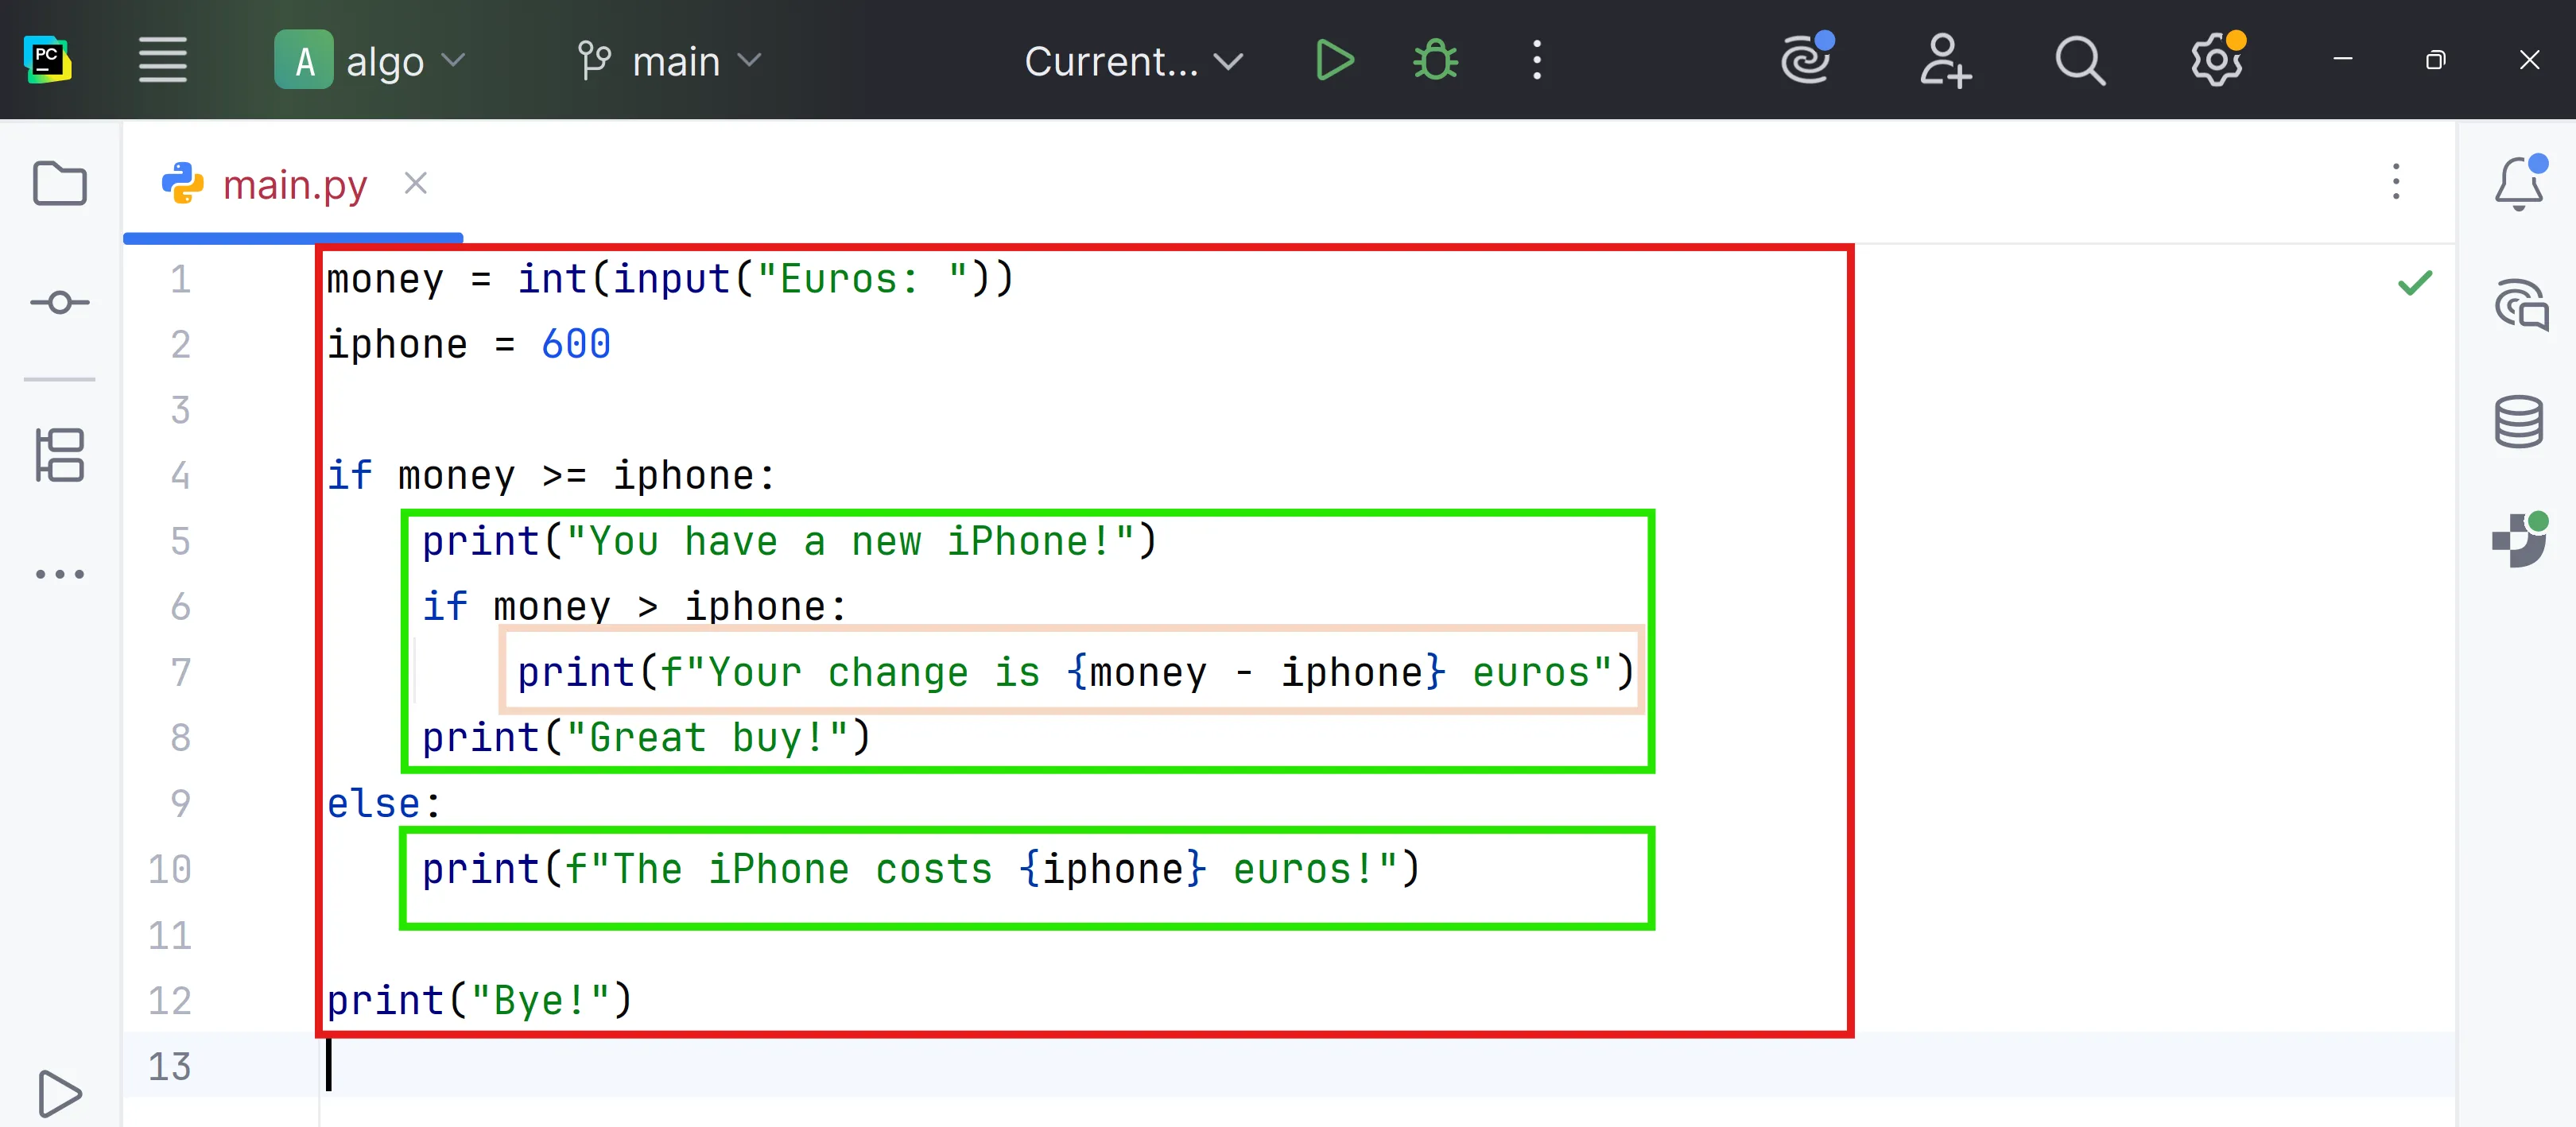The width and height of the screenshot is (2576, 1127).
Task: Open the Notifications bell panel
Action: pyautogui.click(x=2518, y=184)
